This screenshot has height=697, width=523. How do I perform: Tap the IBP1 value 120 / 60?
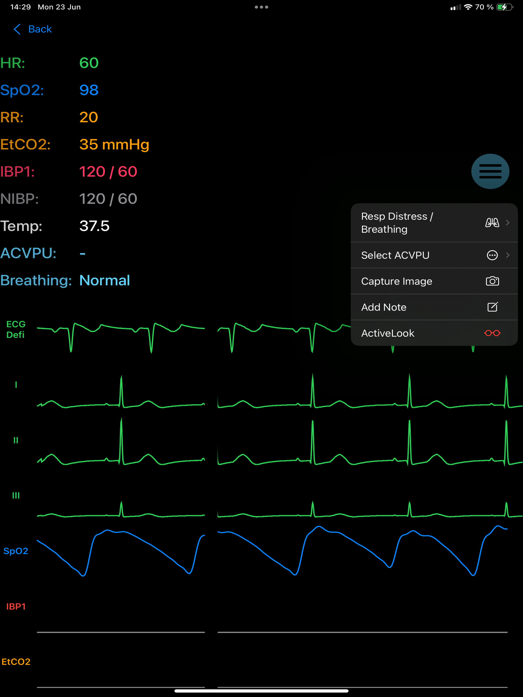click(x=108, y=172)
